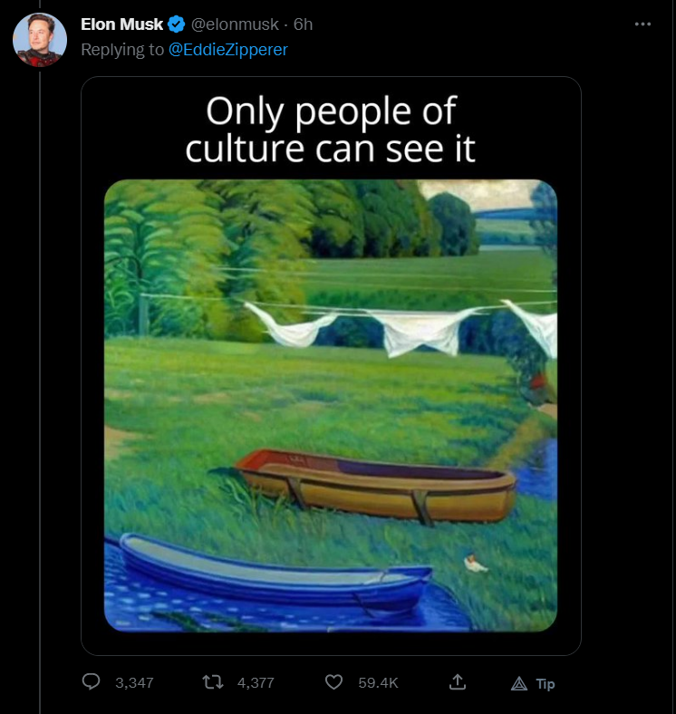Click the share upload arrow icon

[459, 682]
